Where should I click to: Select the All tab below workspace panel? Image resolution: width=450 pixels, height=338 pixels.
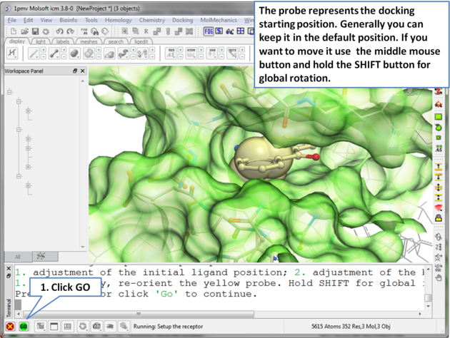(17, 257)
